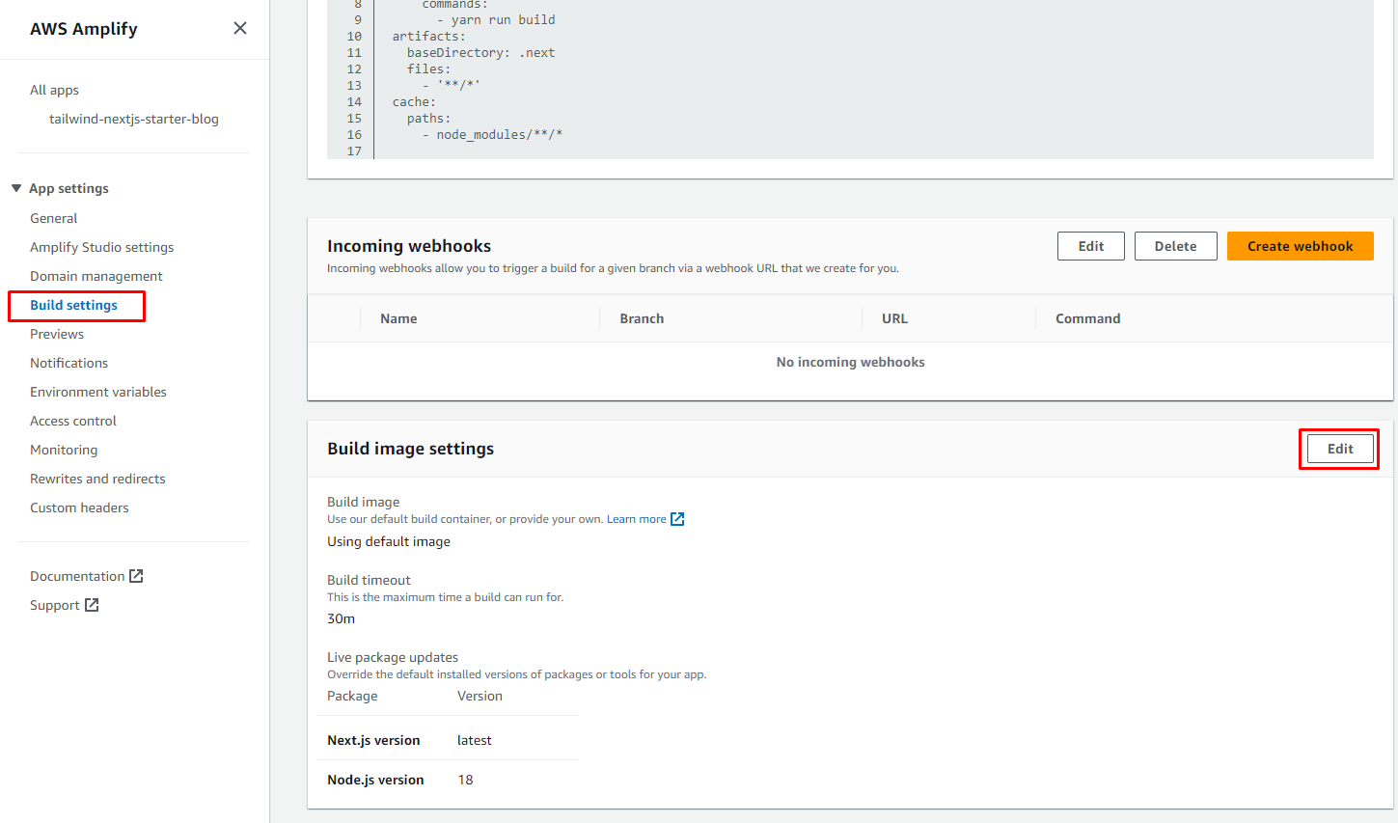Follow the Learn more link
Screen dimensions: 1398x823
tap(636, 519)
